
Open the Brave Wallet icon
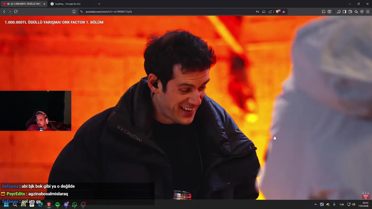350,12
